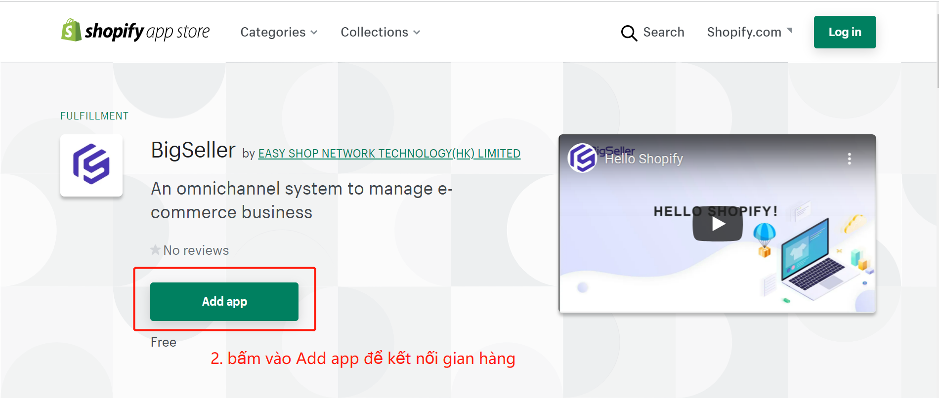Open the Shopify.com external link
The width and height of the screenshot is (939, 398).
coord(749,32)
